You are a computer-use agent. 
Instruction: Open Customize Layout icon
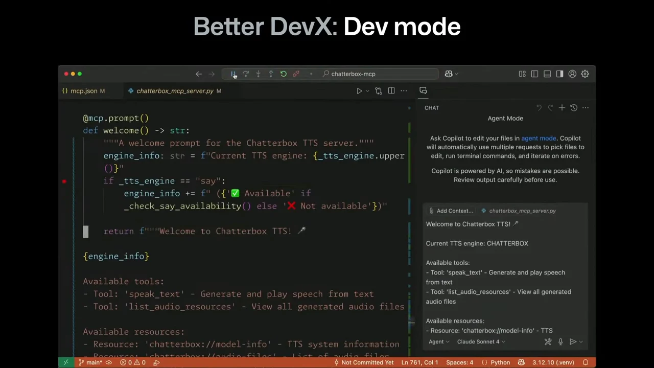[522, 74]
